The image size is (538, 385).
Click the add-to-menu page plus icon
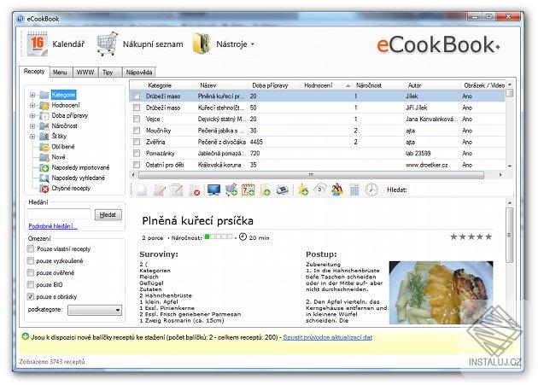point(266,190)
